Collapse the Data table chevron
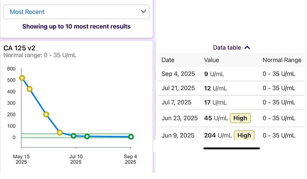307x179 pixels. [247, 48]
